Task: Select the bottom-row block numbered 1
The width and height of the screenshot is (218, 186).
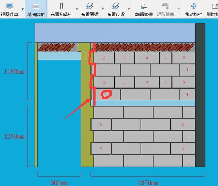Action: (x=189, y=161)
